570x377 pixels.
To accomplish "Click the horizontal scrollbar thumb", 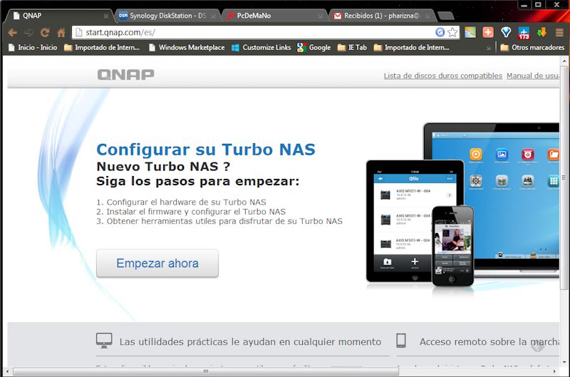I will pos(206,371).
